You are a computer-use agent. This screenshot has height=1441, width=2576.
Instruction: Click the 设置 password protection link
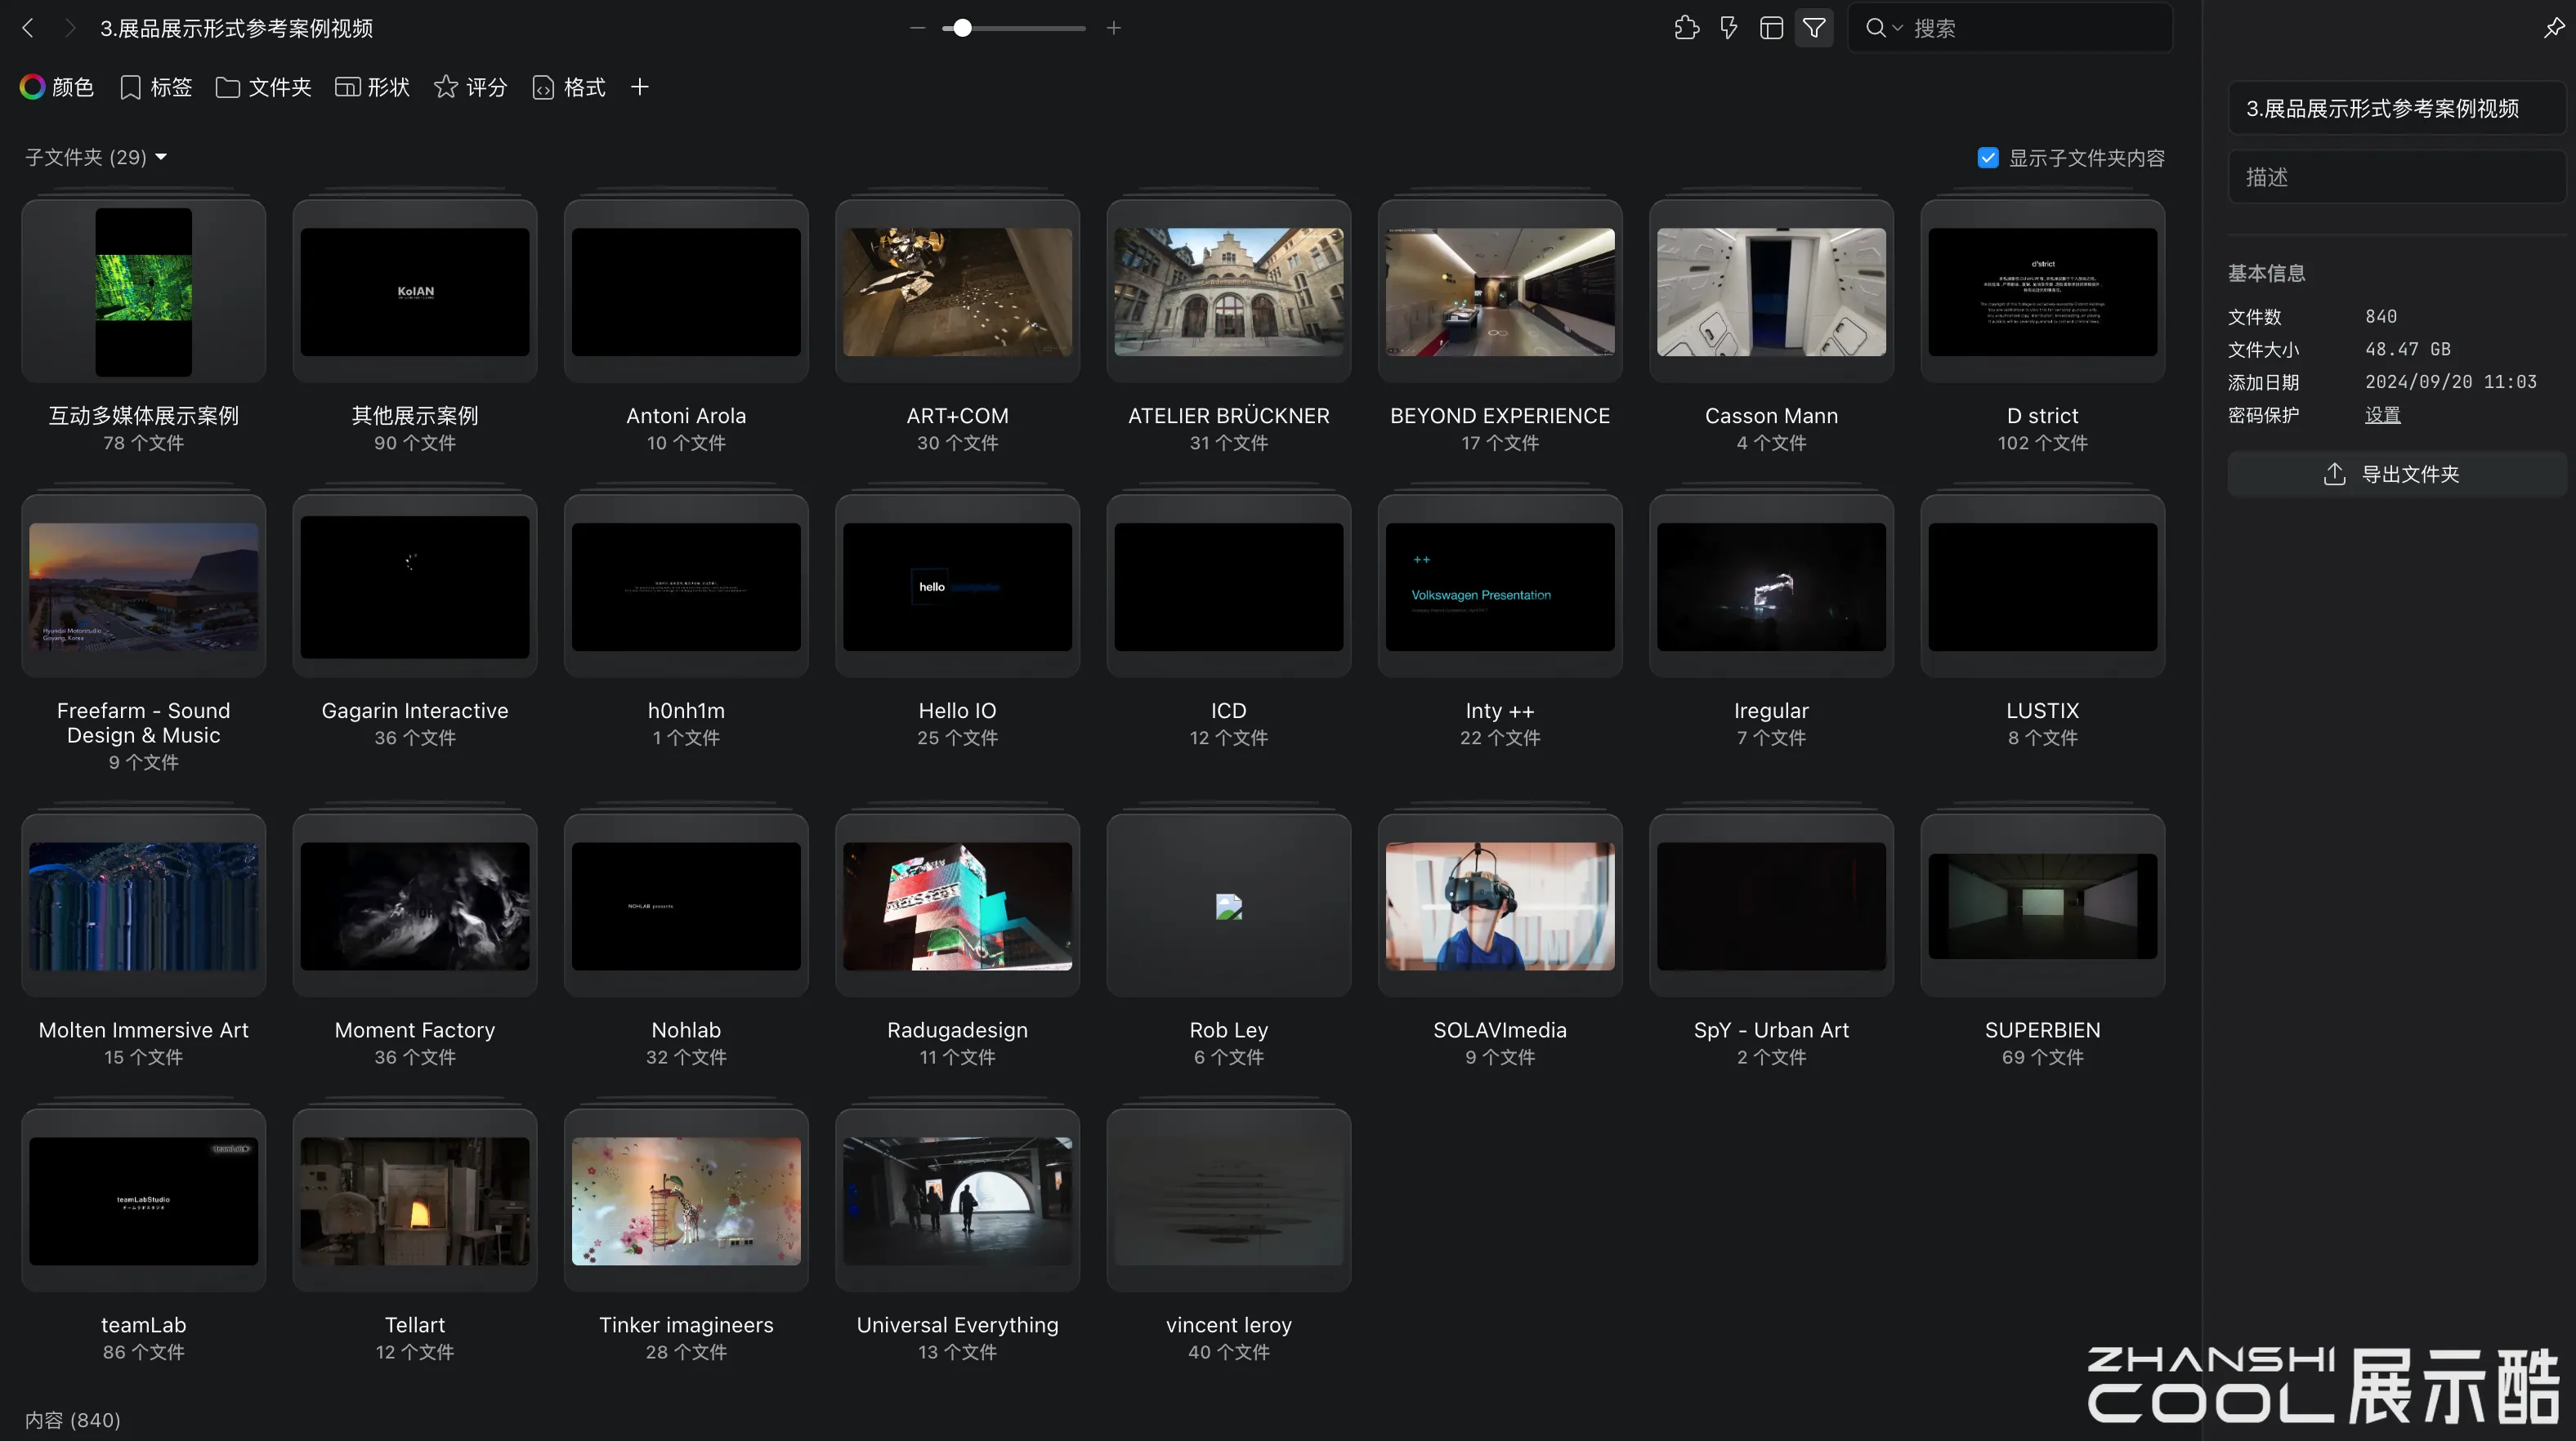tap(2382, 415)
